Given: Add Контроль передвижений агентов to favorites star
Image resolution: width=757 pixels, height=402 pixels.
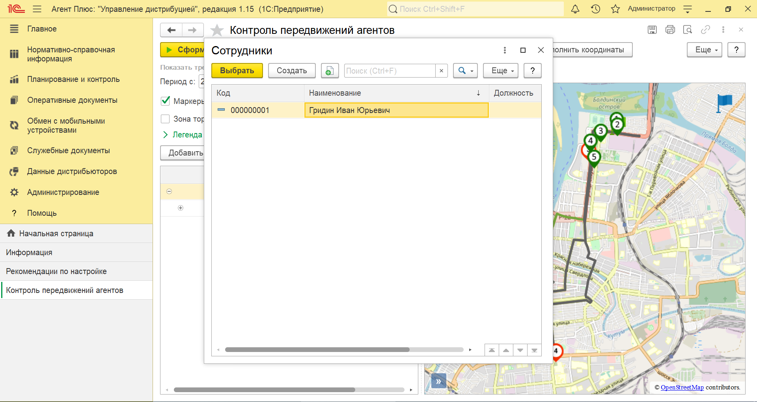Looking at the screenshot, I should [x=217, y=30].
